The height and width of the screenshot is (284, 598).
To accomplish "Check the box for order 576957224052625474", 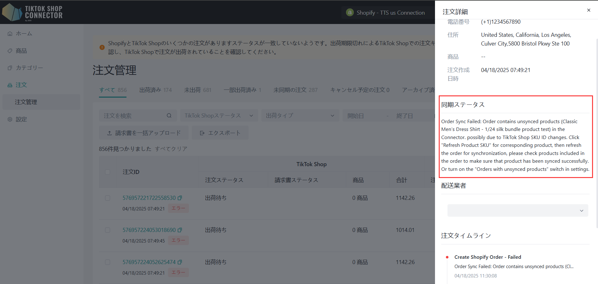I will click(x=108, y=262).
